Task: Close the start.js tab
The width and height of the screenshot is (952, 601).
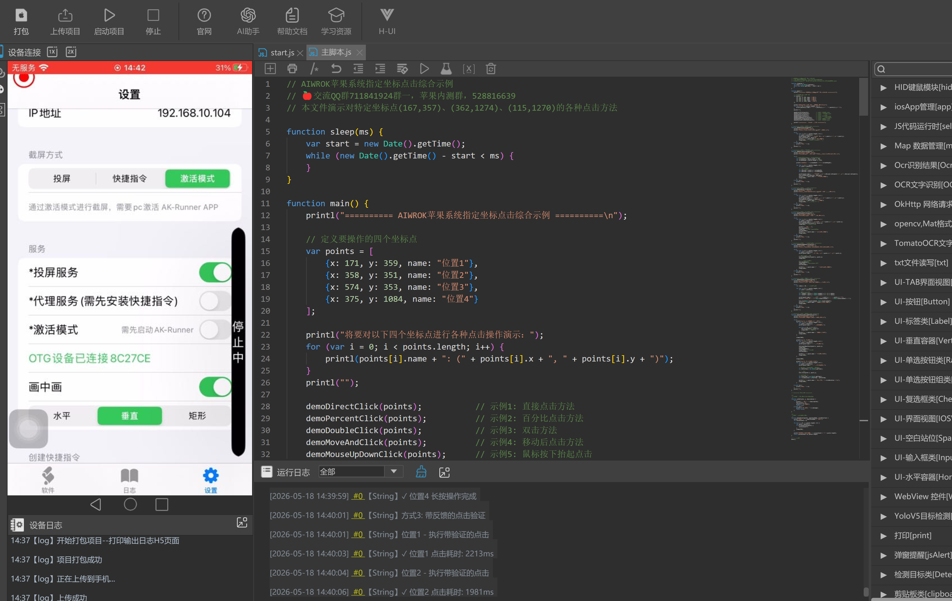Action: click(x=300, y=53)
